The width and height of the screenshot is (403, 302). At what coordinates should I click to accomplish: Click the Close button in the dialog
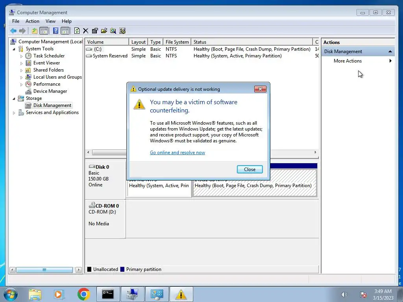coord(250,169)
